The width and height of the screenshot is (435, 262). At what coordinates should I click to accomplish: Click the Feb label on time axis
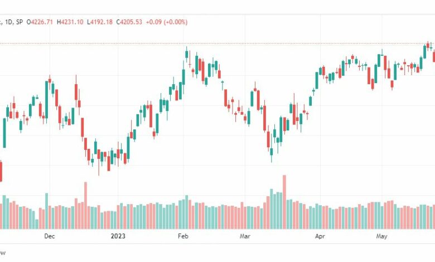183,236
